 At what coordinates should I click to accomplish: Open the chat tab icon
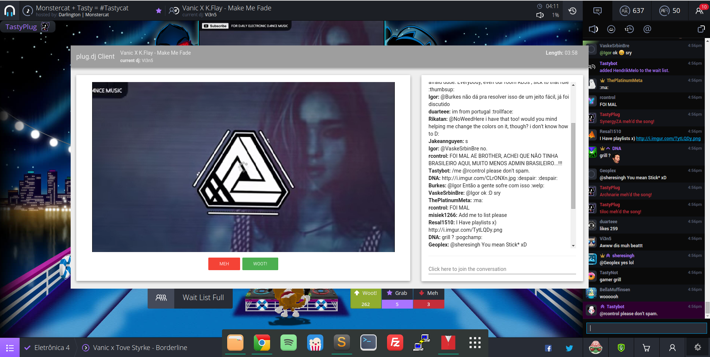pyautogui.click(x=598, y=11)
